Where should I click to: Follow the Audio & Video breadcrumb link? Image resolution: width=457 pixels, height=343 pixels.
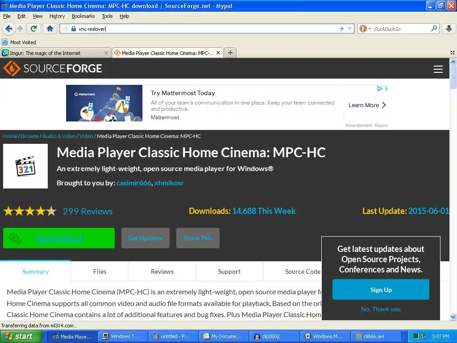point(59,136)
